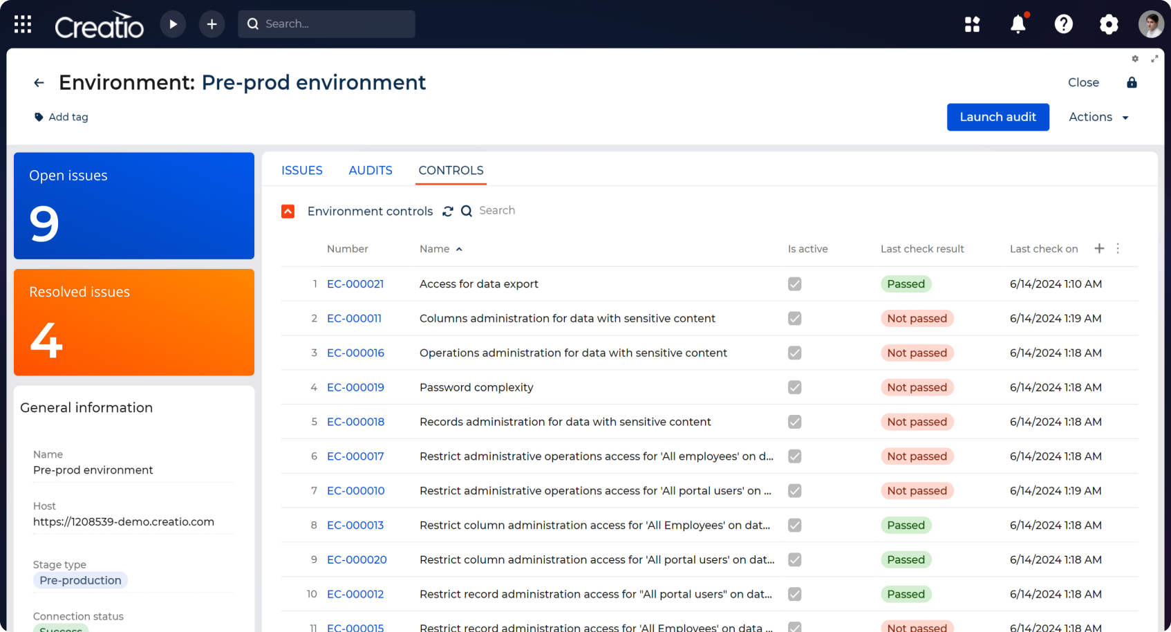Collapse the Environment controls section
This screenshot has height=632, width=1171.
pos(288,211)
